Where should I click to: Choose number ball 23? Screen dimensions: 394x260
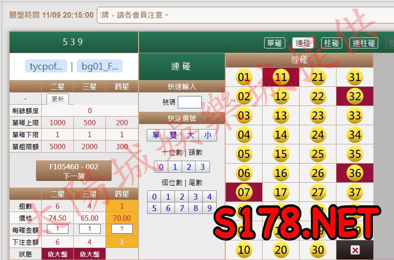click(318, 116)
